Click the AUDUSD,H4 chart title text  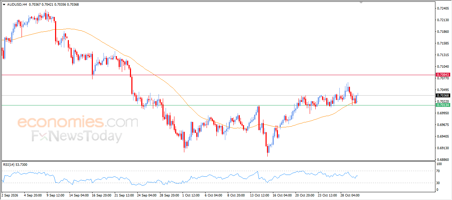click(17, 5)
